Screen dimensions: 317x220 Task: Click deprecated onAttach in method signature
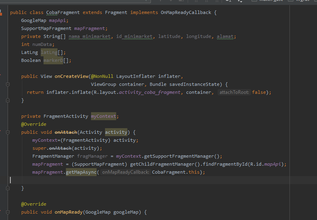click(66, 132)
